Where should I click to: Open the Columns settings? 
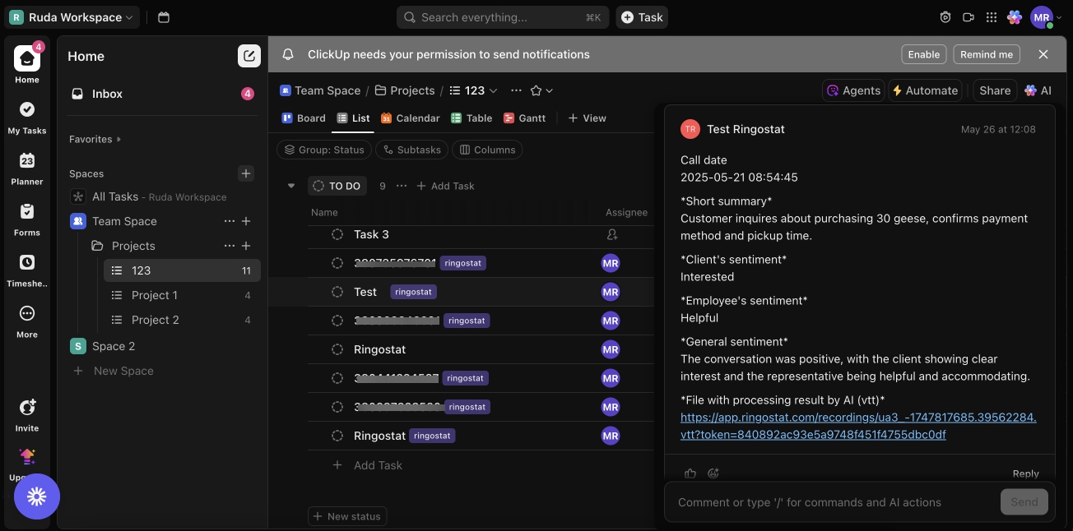click(487, 150)
